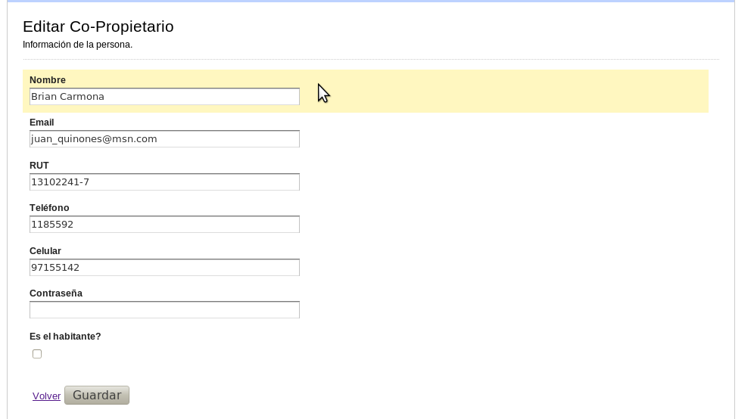The image size is (754, 419).
Task: Click the Contraseña label
Action: [x=56, y=293]
